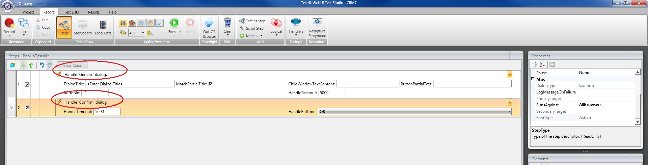Open the More steps dropdown
Screen dimensions: 648x165
pyautogui.click(x=251, y=36)
